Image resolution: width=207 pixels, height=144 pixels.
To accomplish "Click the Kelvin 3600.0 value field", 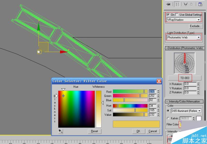I will [x=186, y=118].
